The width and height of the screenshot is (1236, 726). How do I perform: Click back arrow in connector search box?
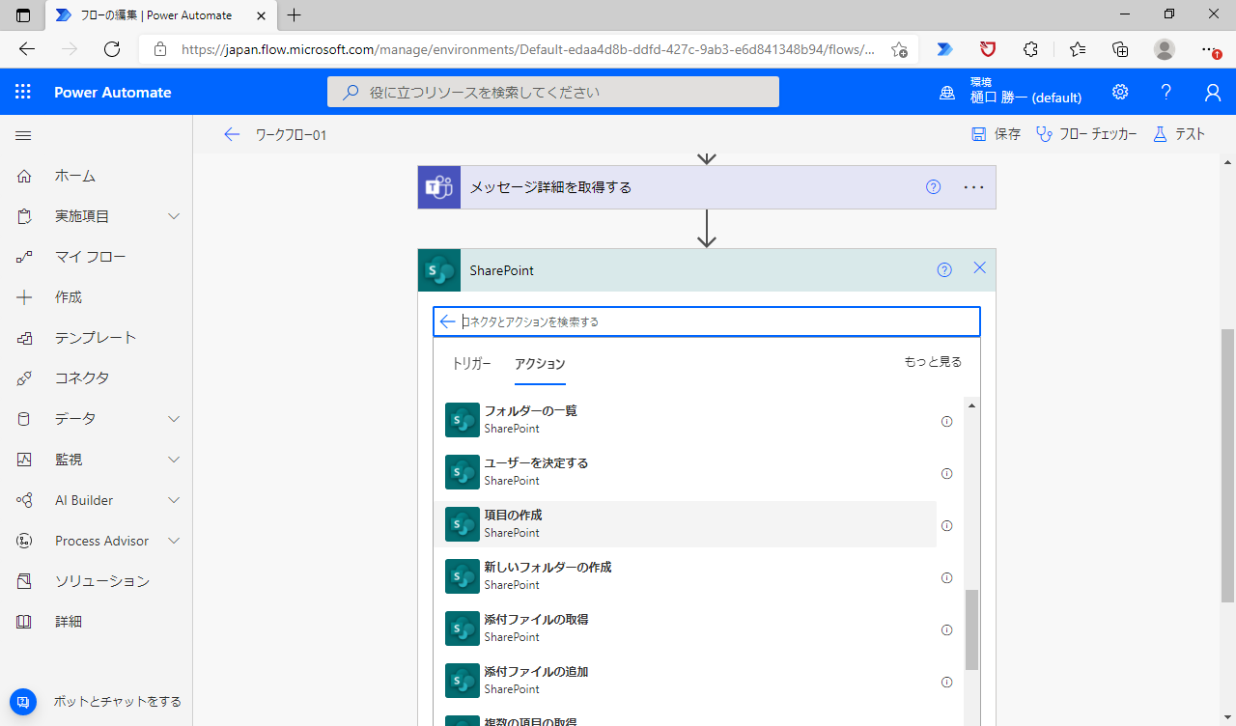pos(447,321)
